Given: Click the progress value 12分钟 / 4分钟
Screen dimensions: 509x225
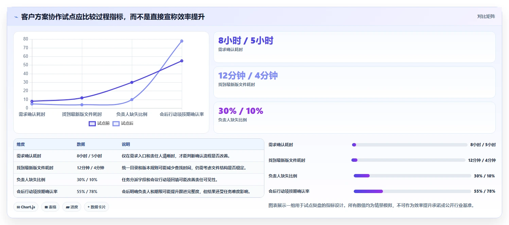Looking at the screenshot, I should click(482, 160).
